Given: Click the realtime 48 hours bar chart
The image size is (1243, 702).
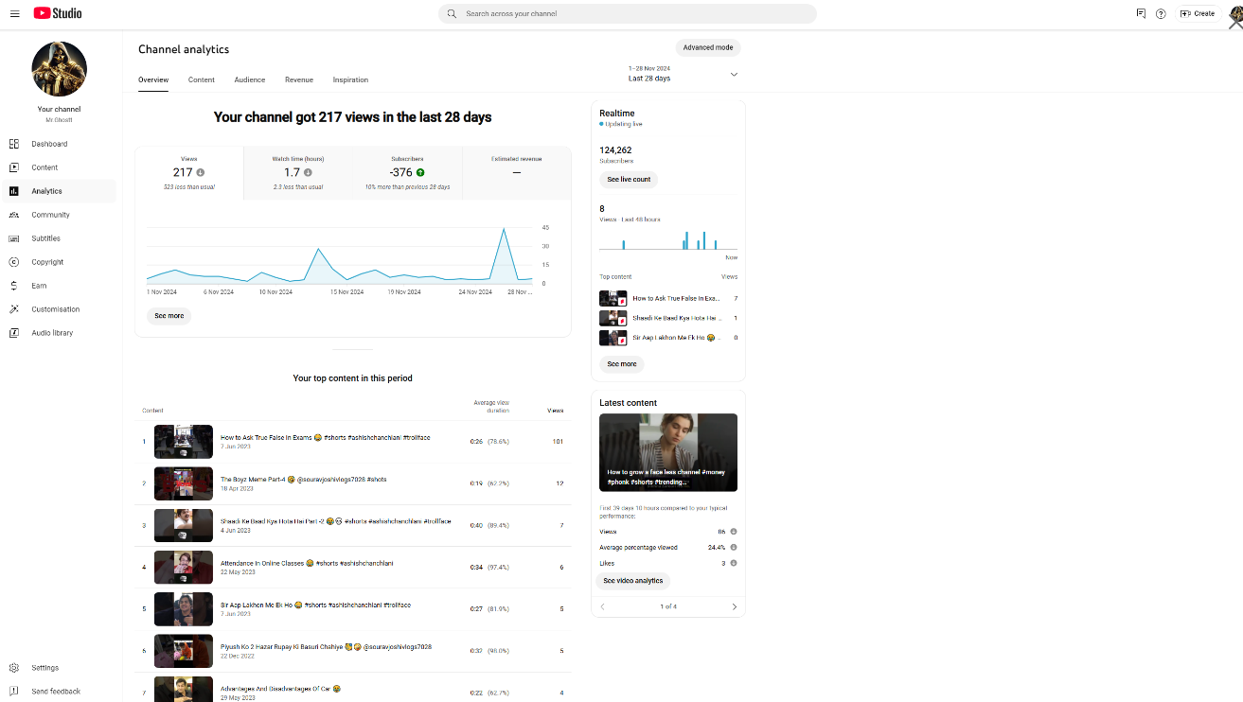Looking at the screenshot, I should [x=668, y=238].
